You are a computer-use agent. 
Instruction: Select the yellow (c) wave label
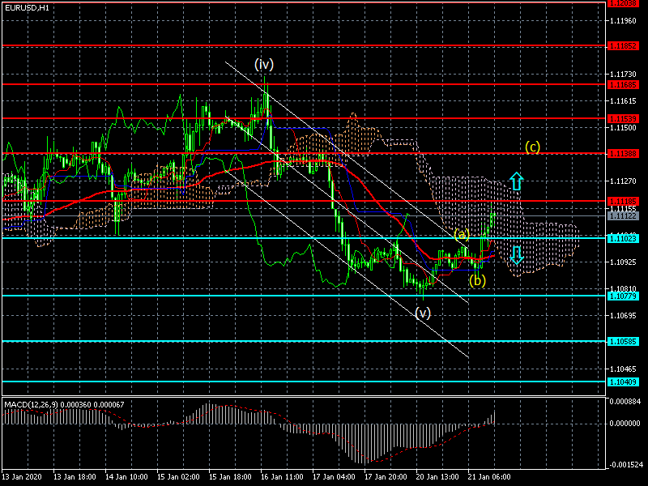coord(532,147)
